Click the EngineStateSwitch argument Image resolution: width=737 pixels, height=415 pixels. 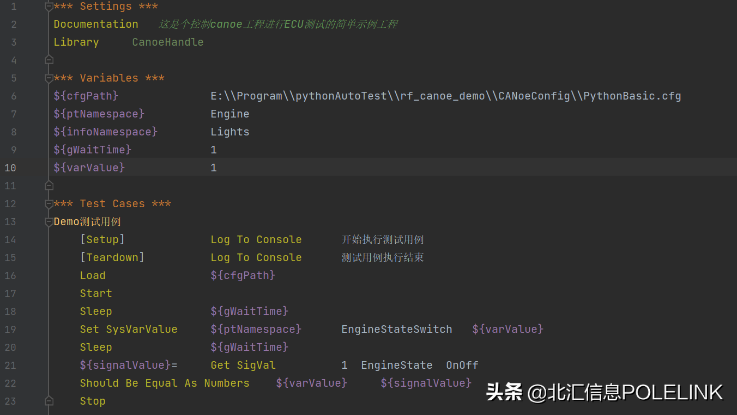click(396, 329)
